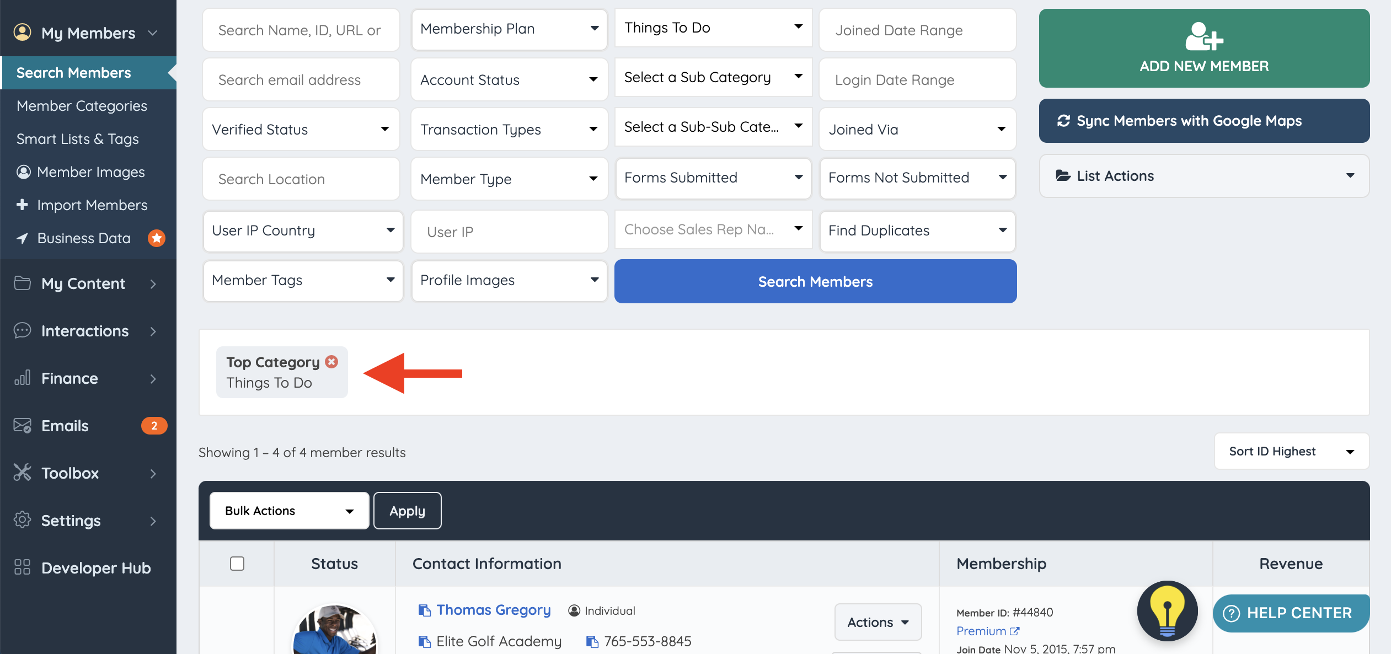Viewport: 1391px width, 654px height.
Task: Click the blue Search Members button
Action: point(815,281)
